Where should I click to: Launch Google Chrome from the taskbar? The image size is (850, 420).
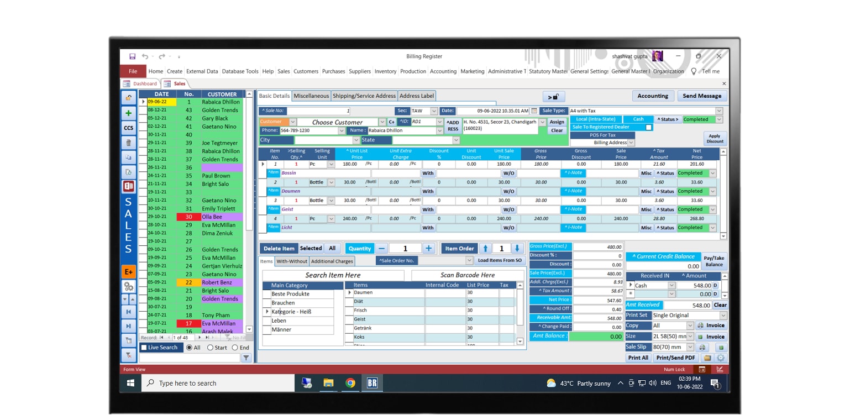coord(350,383)
